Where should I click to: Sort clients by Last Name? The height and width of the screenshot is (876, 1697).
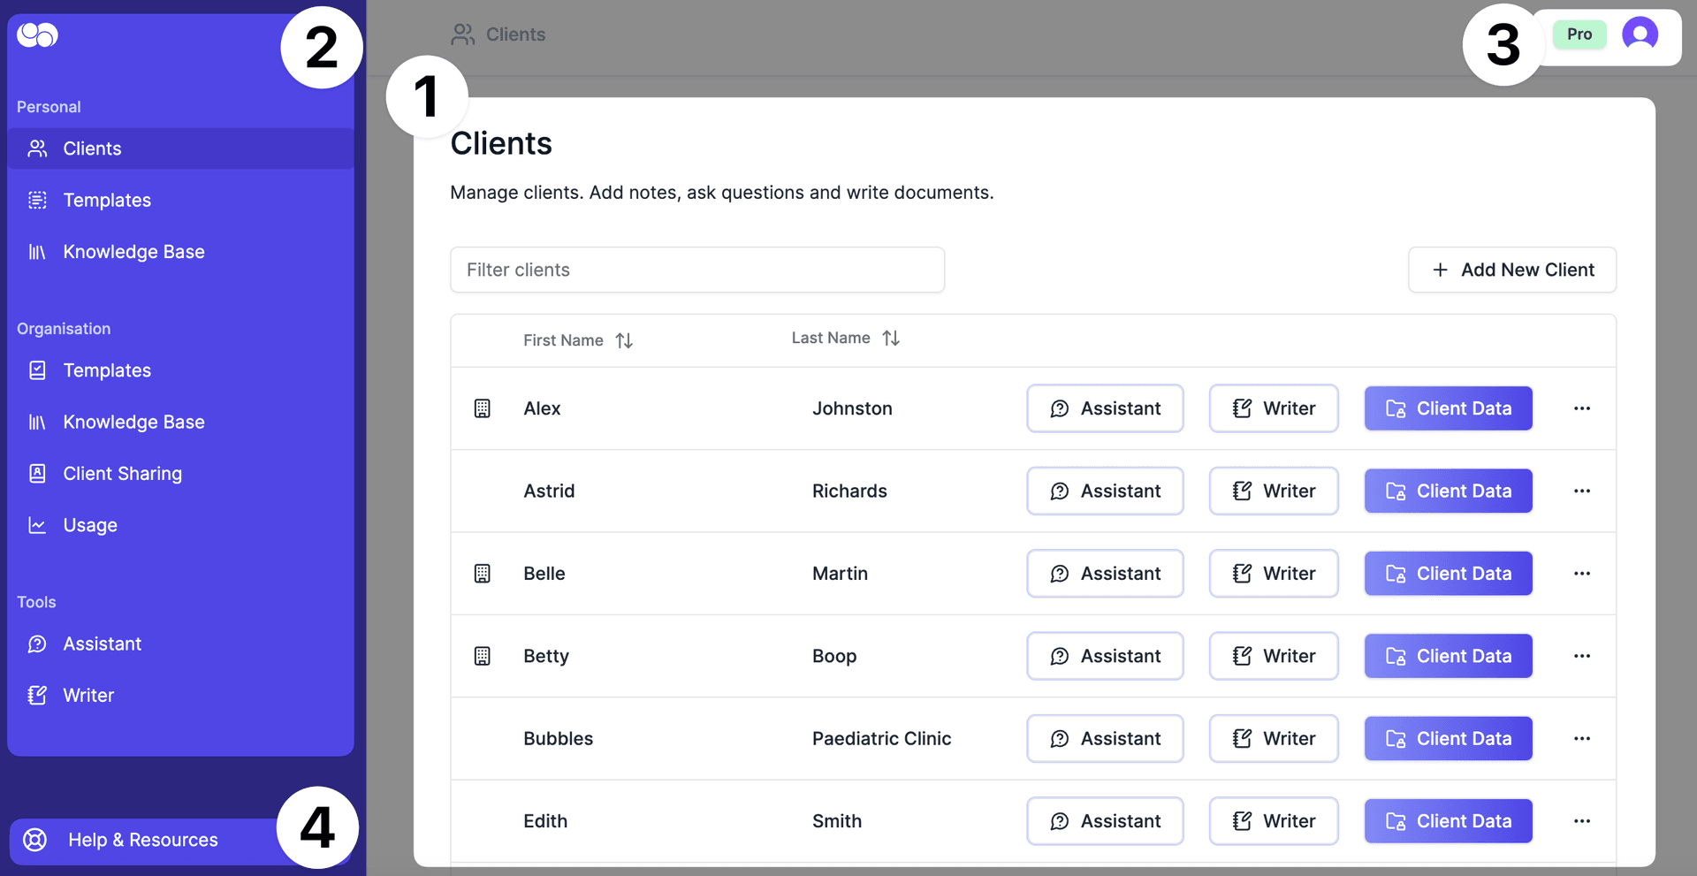point(891,338)
